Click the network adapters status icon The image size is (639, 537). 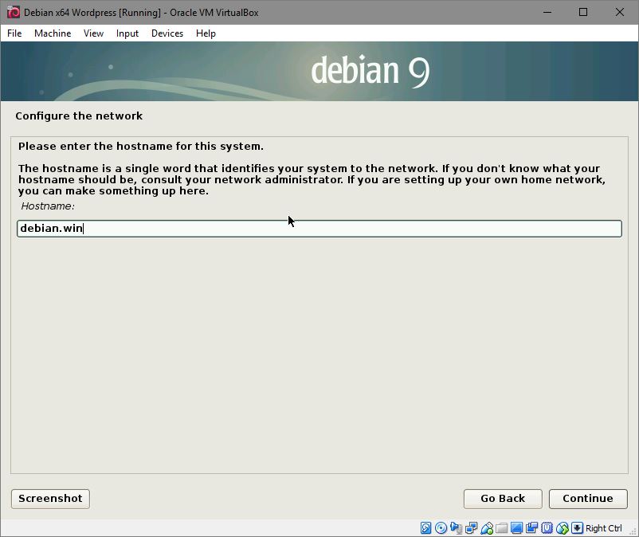coord(471,528)
